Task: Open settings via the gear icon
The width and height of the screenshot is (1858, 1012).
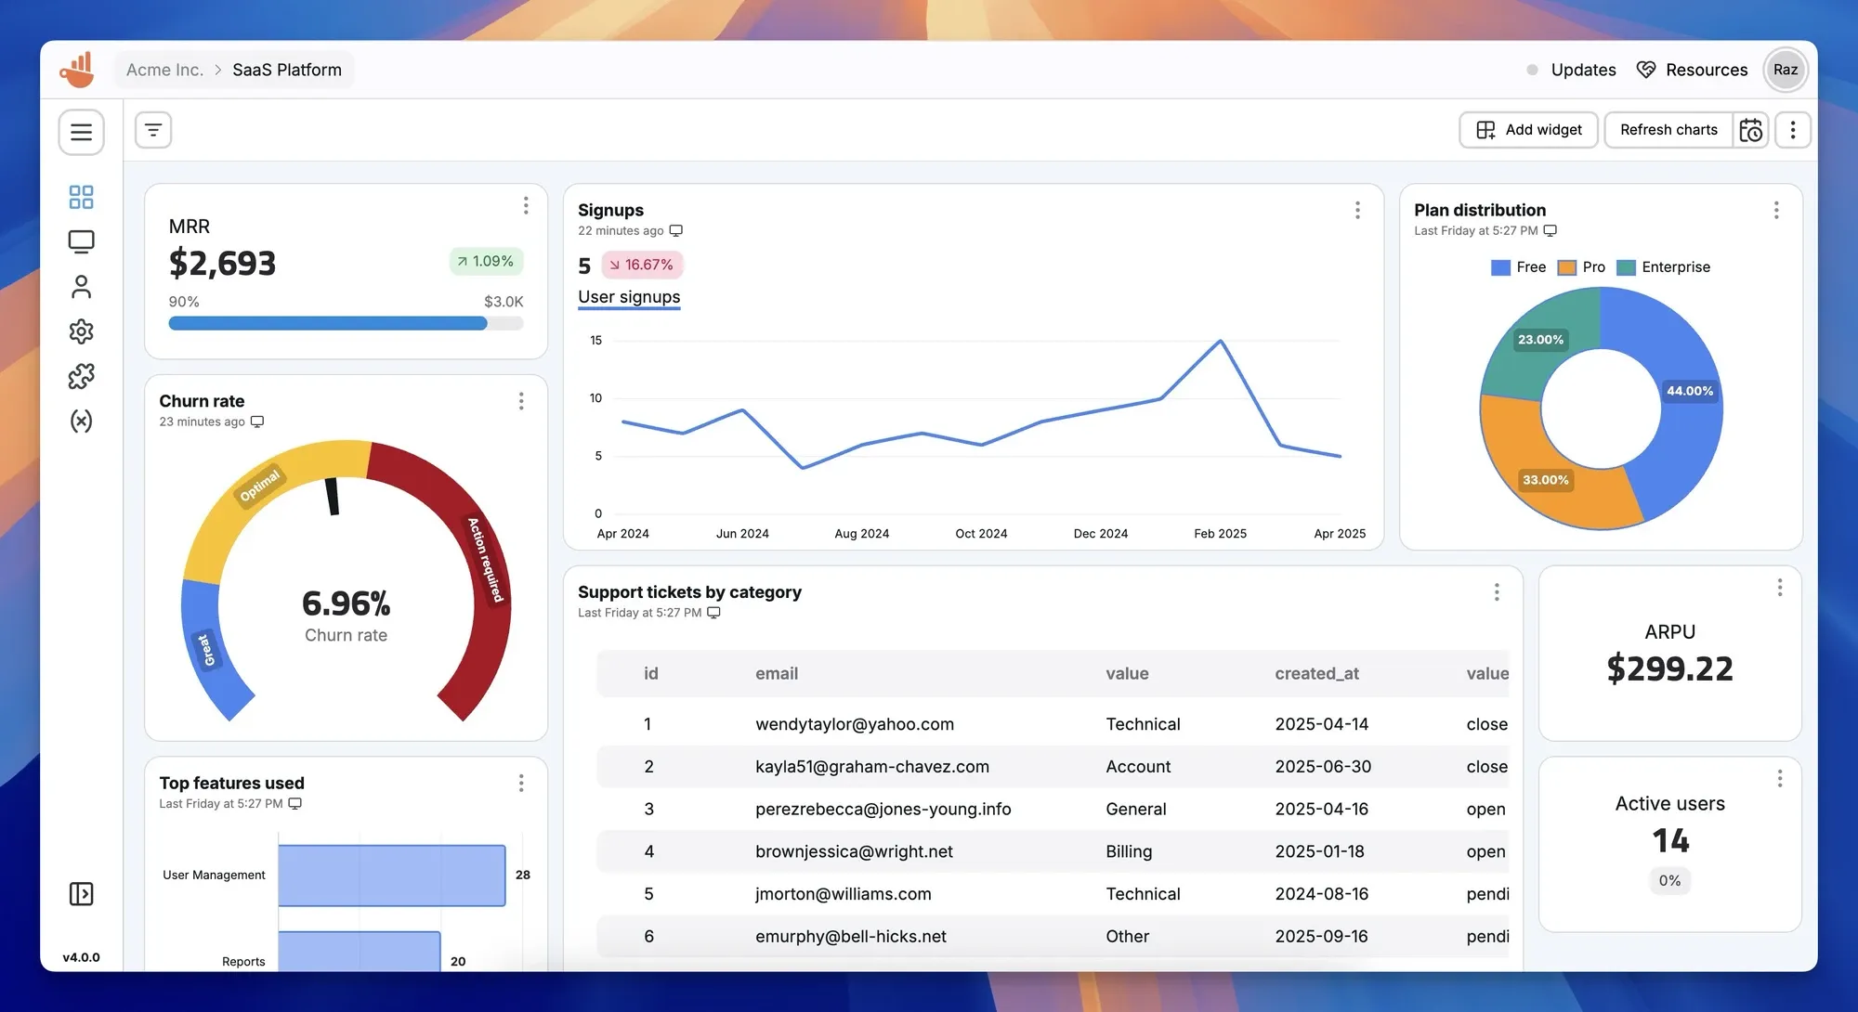Action: [81, 331]
